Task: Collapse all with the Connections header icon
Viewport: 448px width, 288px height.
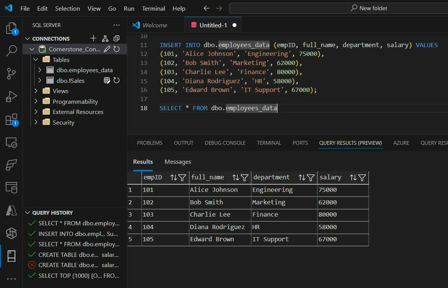Action: (116, 38)
